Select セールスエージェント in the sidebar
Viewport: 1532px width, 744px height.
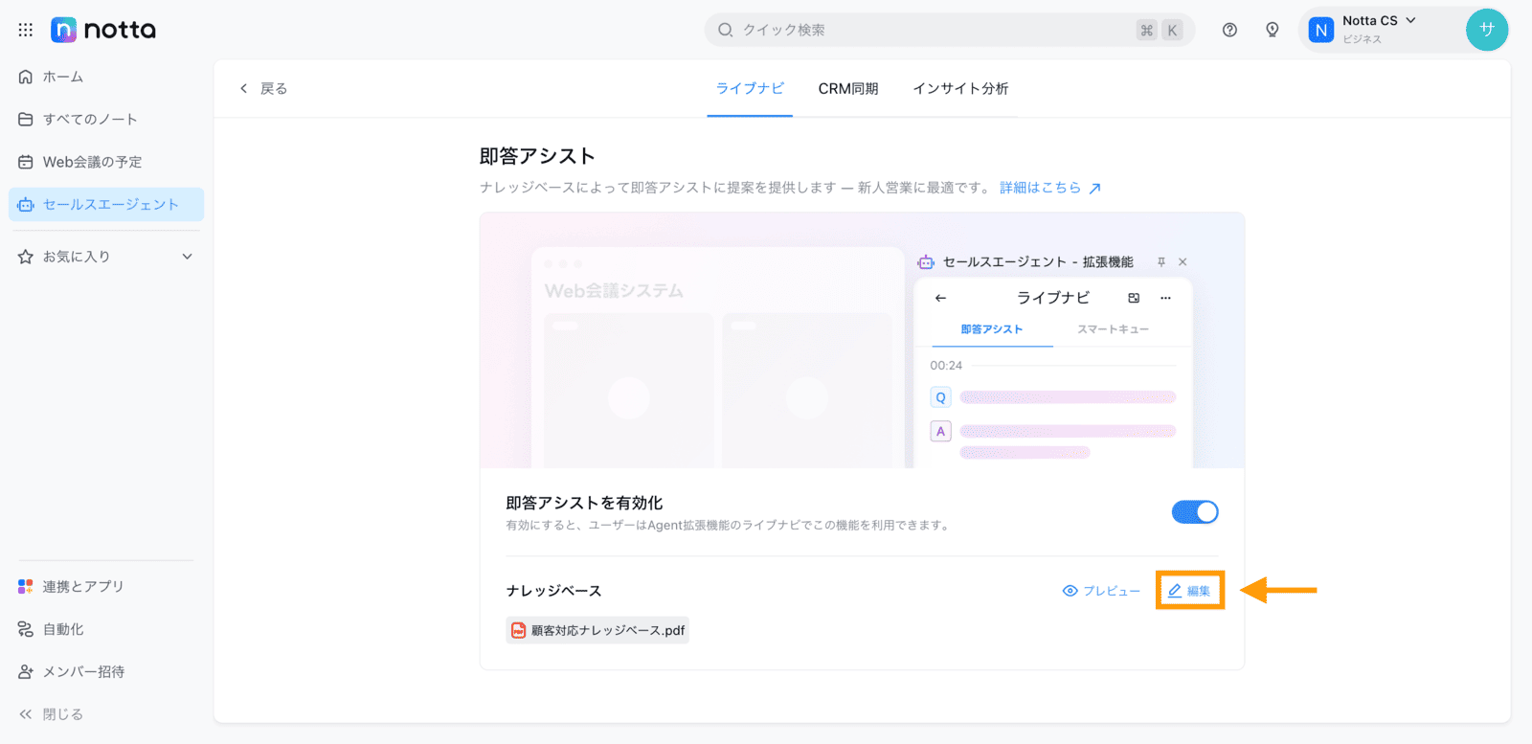[106, 205]
